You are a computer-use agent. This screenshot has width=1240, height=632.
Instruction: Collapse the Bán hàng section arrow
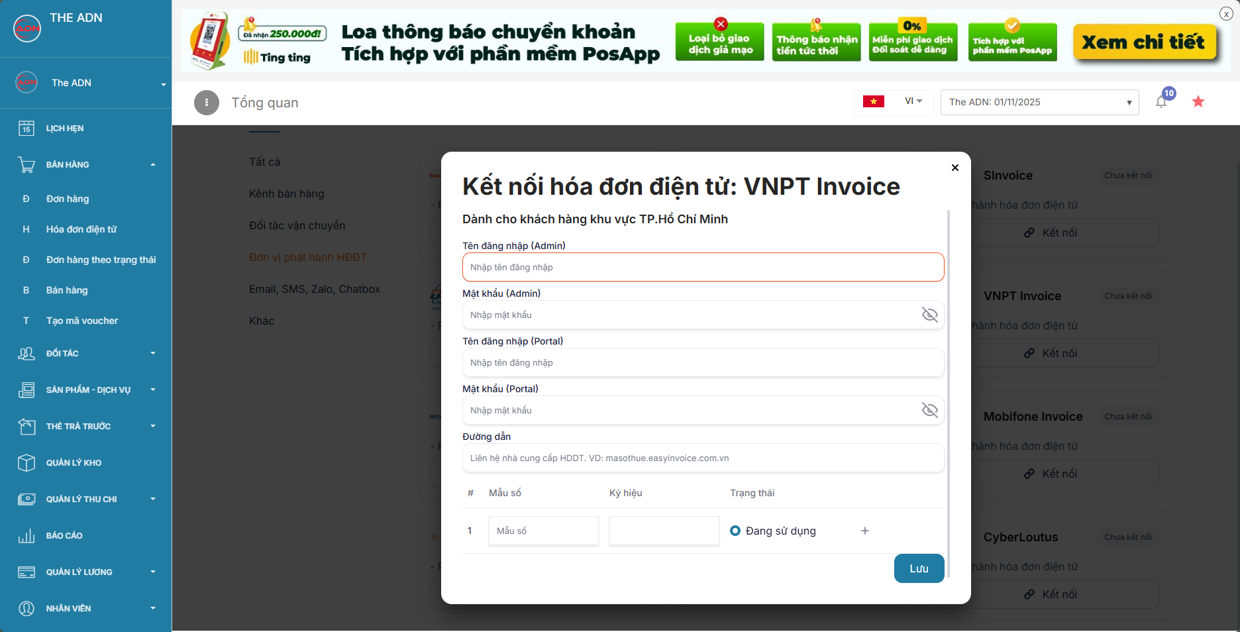pos(153,164)
